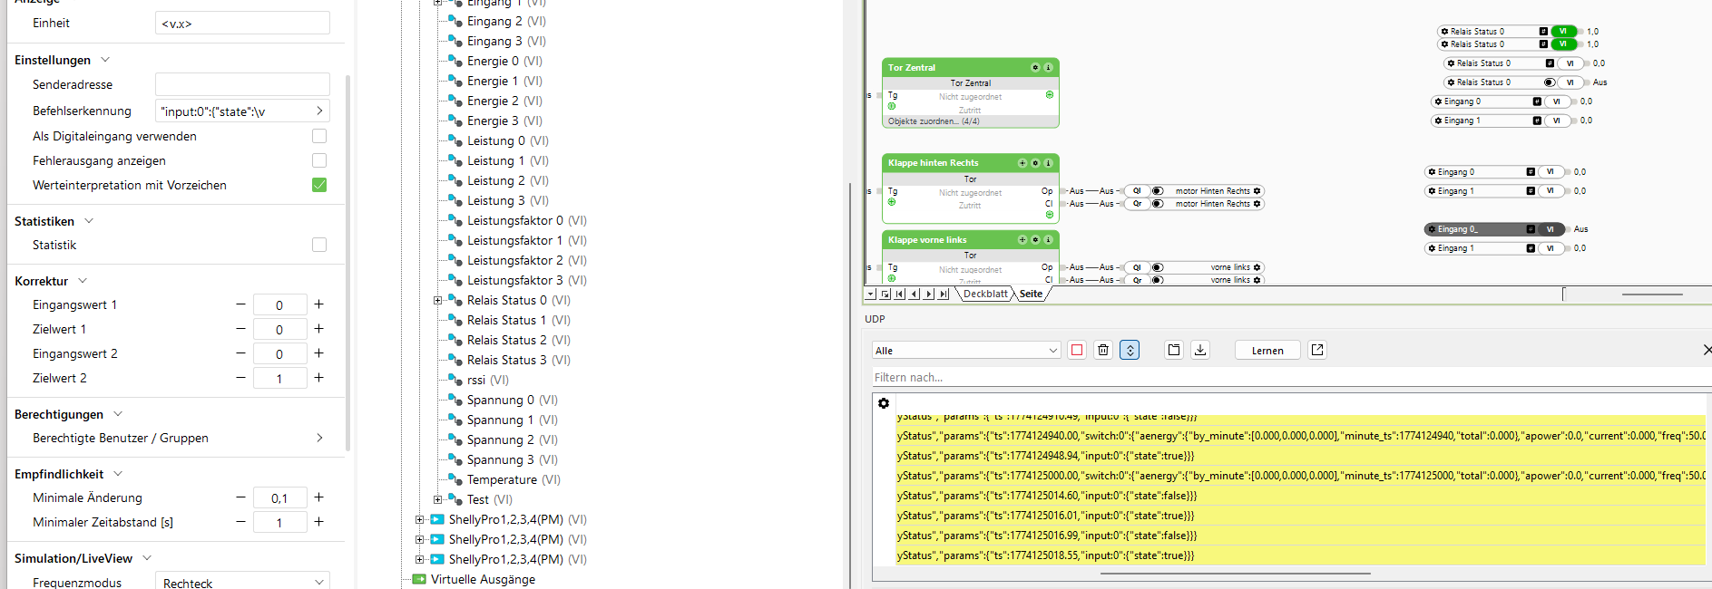Go to the first page in the page navigator
Viewport: 1712px width, 589px height.
pyautogui.click(x=900, y=294)
